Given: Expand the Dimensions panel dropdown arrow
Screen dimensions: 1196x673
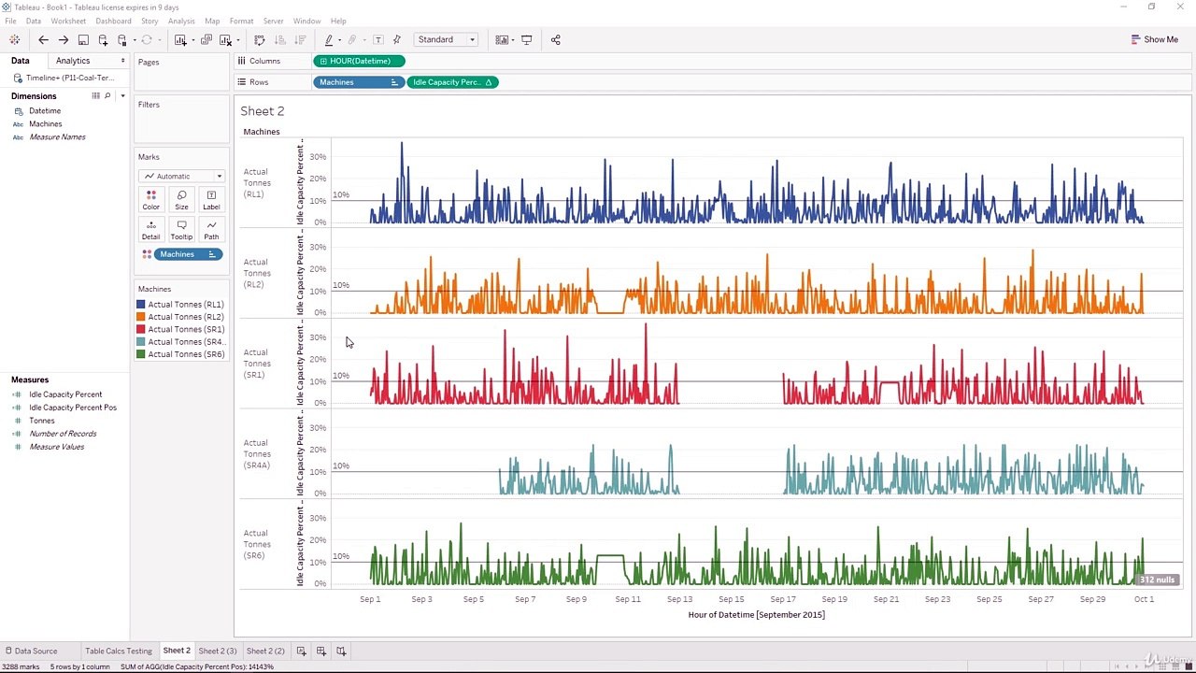Looking at the screenshot, I should click(x=122, y=96).
